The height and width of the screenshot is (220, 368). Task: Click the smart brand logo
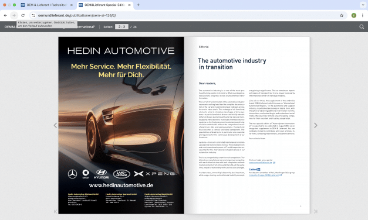[x=86, y=174]
